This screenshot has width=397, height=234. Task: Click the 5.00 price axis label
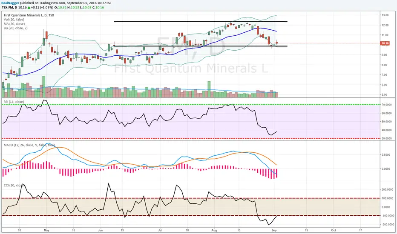pos(385,94)
